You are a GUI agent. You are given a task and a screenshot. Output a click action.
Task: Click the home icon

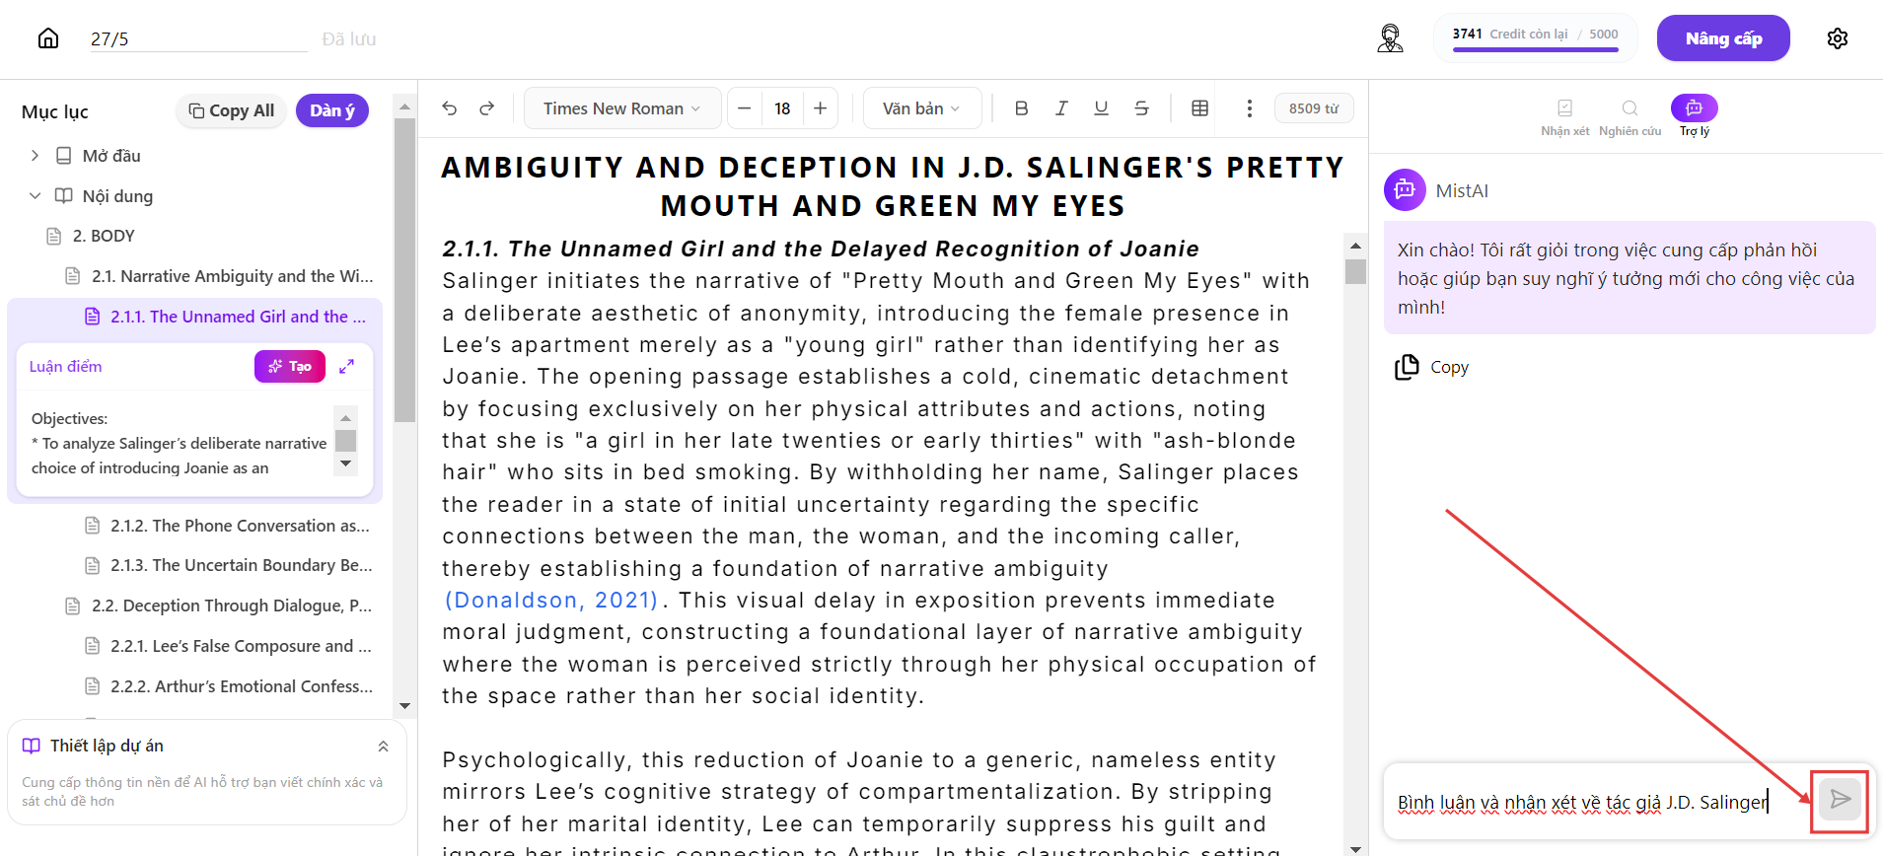point(48,38)
